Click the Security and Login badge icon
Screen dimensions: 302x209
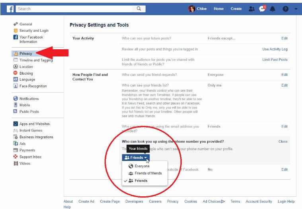tap(16, 31)
